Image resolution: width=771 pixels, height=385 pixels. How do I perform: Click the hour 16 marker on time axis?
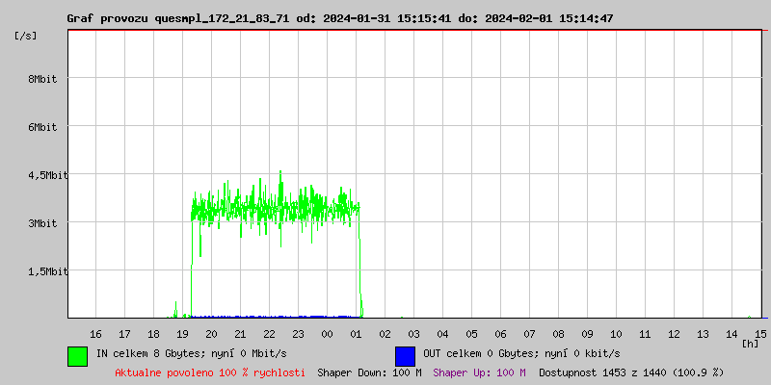[95, 333]
